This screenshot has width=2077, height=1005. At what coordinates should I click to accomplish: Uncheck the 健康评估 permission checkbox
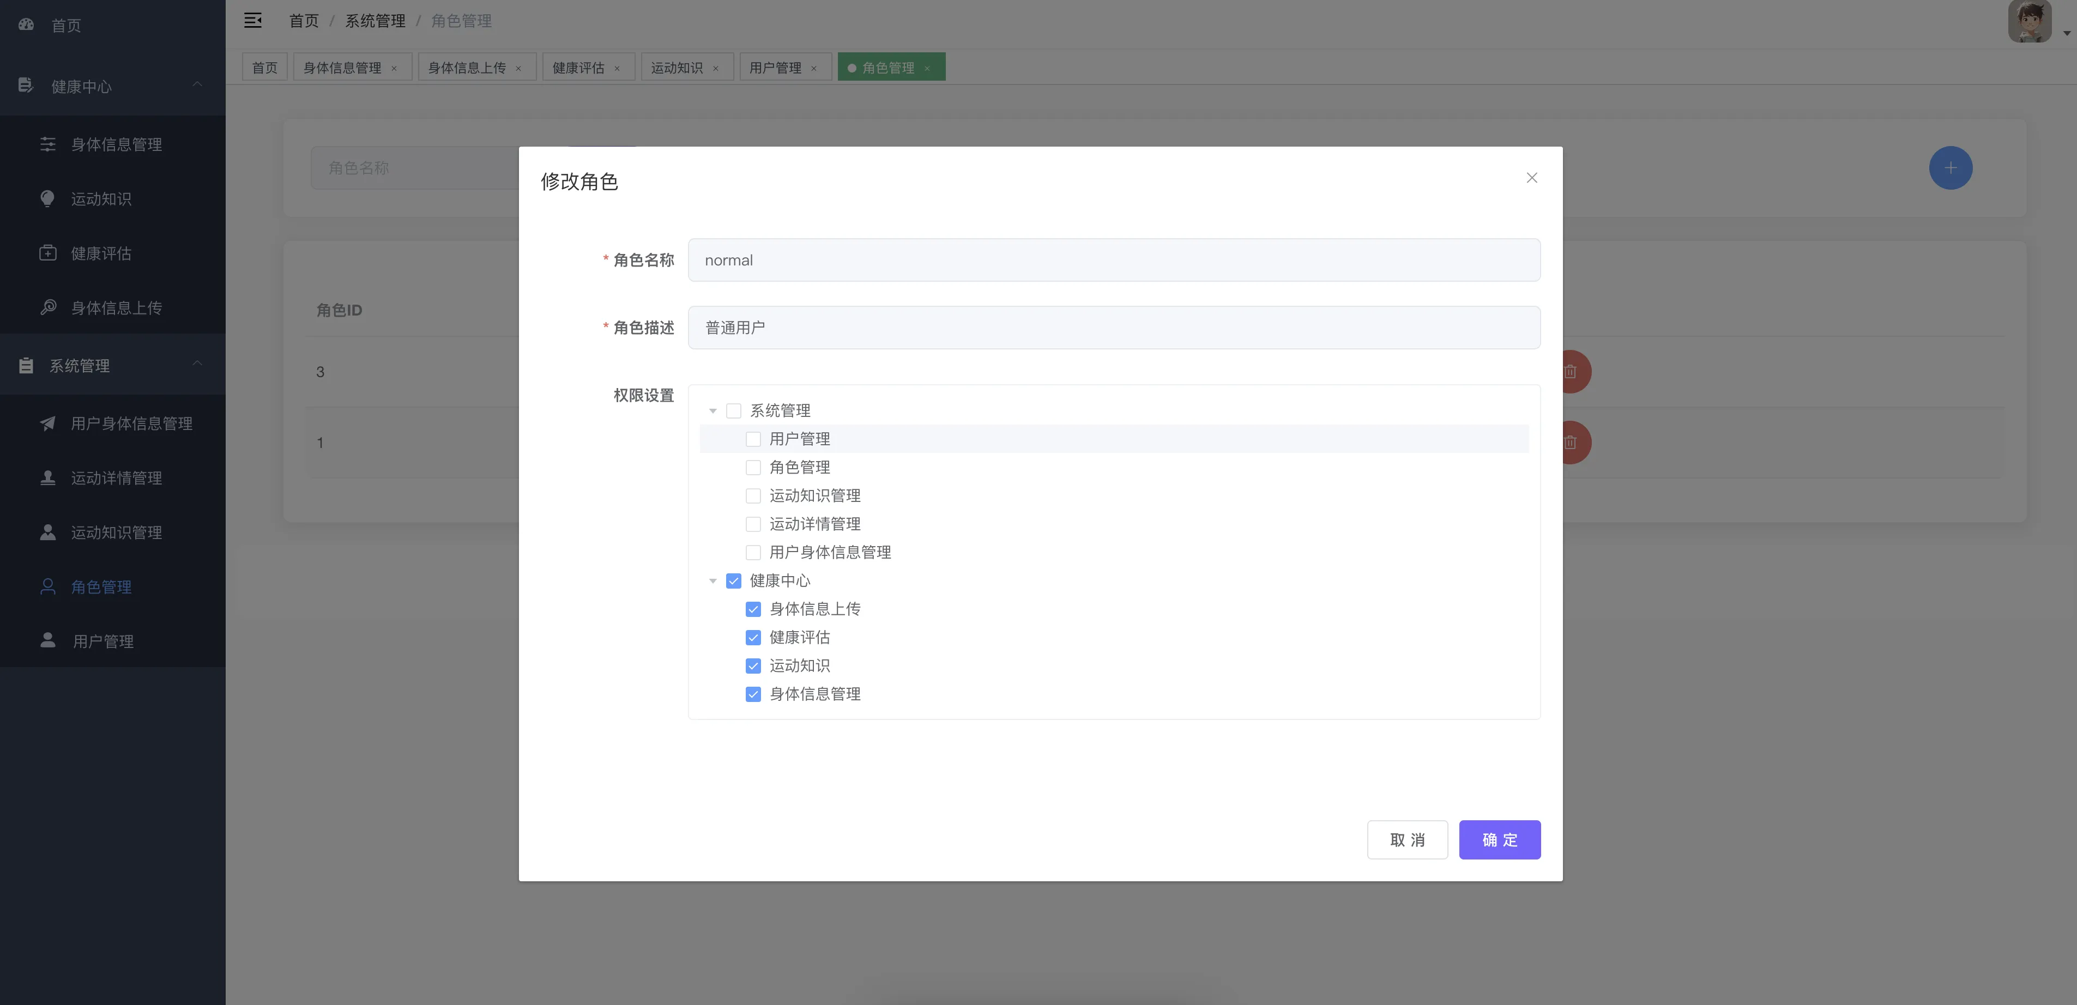[x=753, y=638]
